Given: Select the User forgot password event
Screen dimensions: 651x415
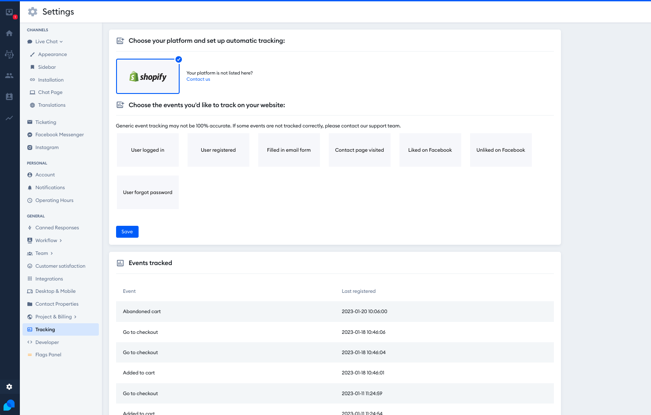Looking at the screenshot, I should coord(148,192).
